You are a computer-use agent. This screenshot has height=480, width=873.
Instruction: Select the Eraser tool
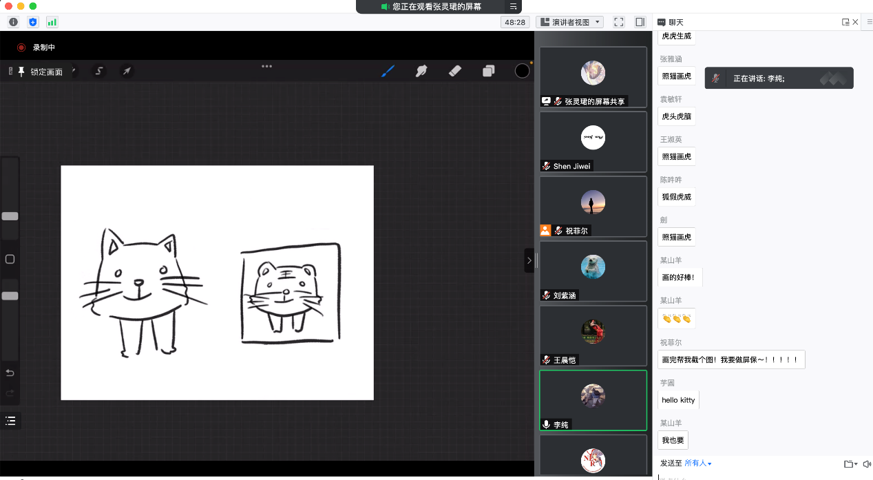point(454,71)
